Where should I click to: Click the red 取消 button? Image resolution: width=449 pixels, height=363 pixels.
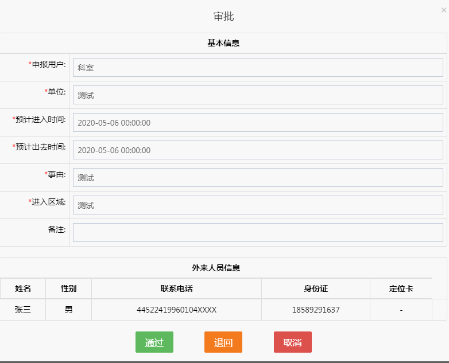(292, 342)
